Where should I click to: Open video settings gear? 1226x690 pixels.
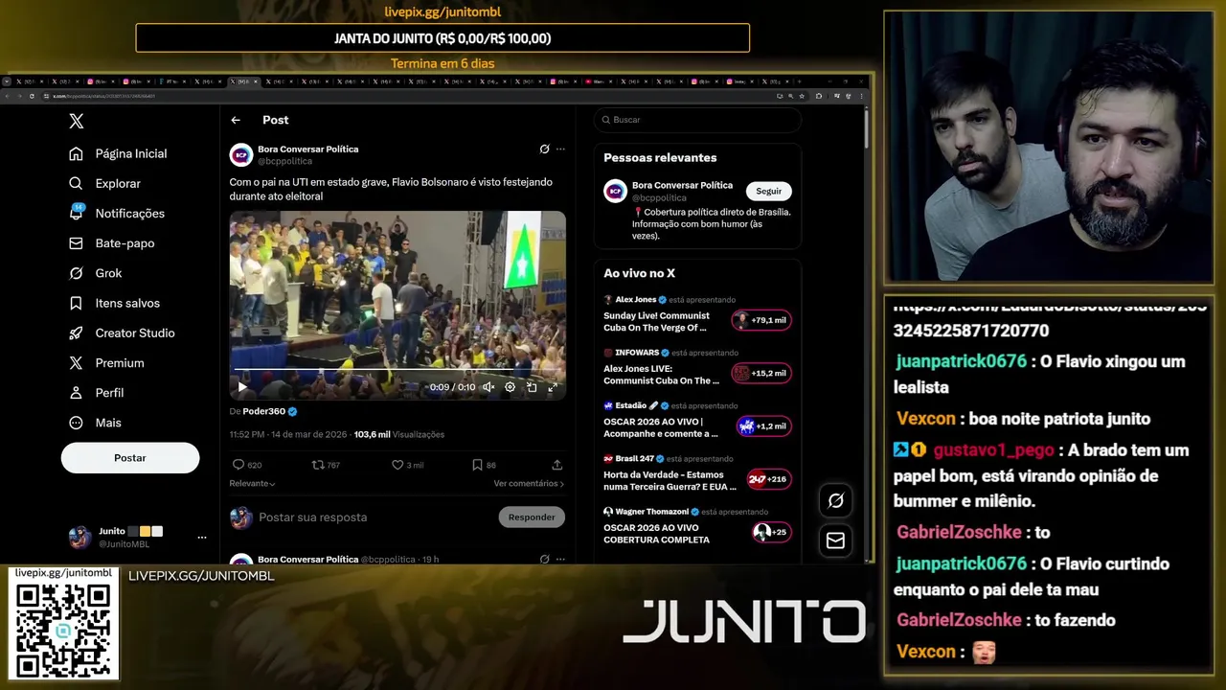[x=510, y=387]
